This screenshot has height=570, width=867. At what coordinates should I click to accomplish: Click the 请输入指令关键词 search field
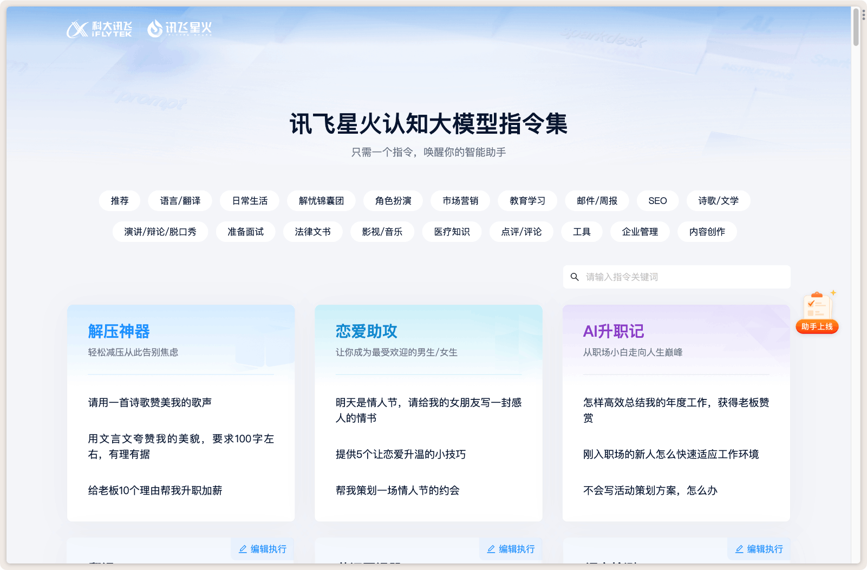[x=650, y=277]
